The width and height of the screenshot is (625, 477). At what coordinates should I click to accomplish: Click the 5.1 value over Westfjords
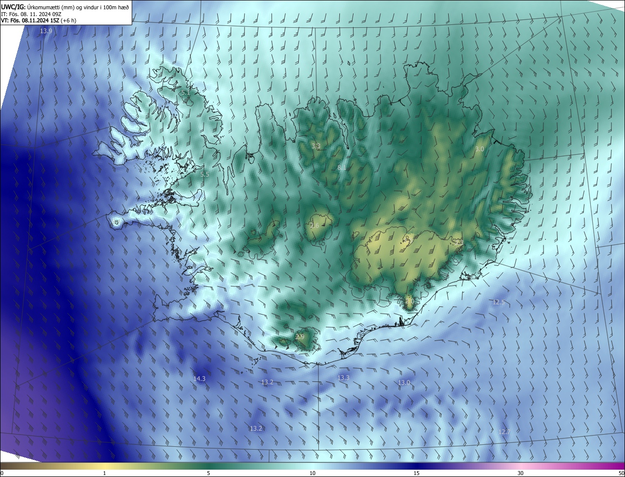(185, 92)
